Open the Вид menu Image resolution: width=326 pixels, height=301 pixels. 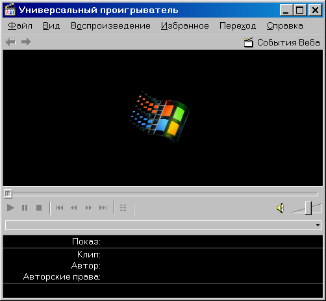coord(51,26)
